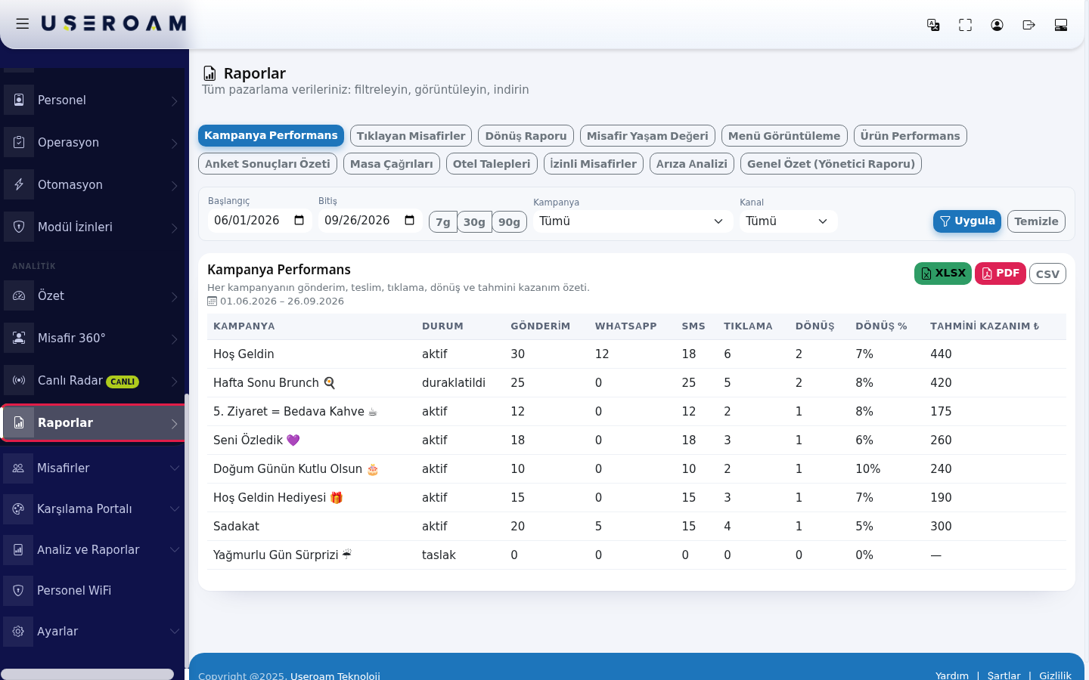Click the Canlı Radar broadcast icon
The height and width of the screenshot is (680, 1089).
coord(19,380)
